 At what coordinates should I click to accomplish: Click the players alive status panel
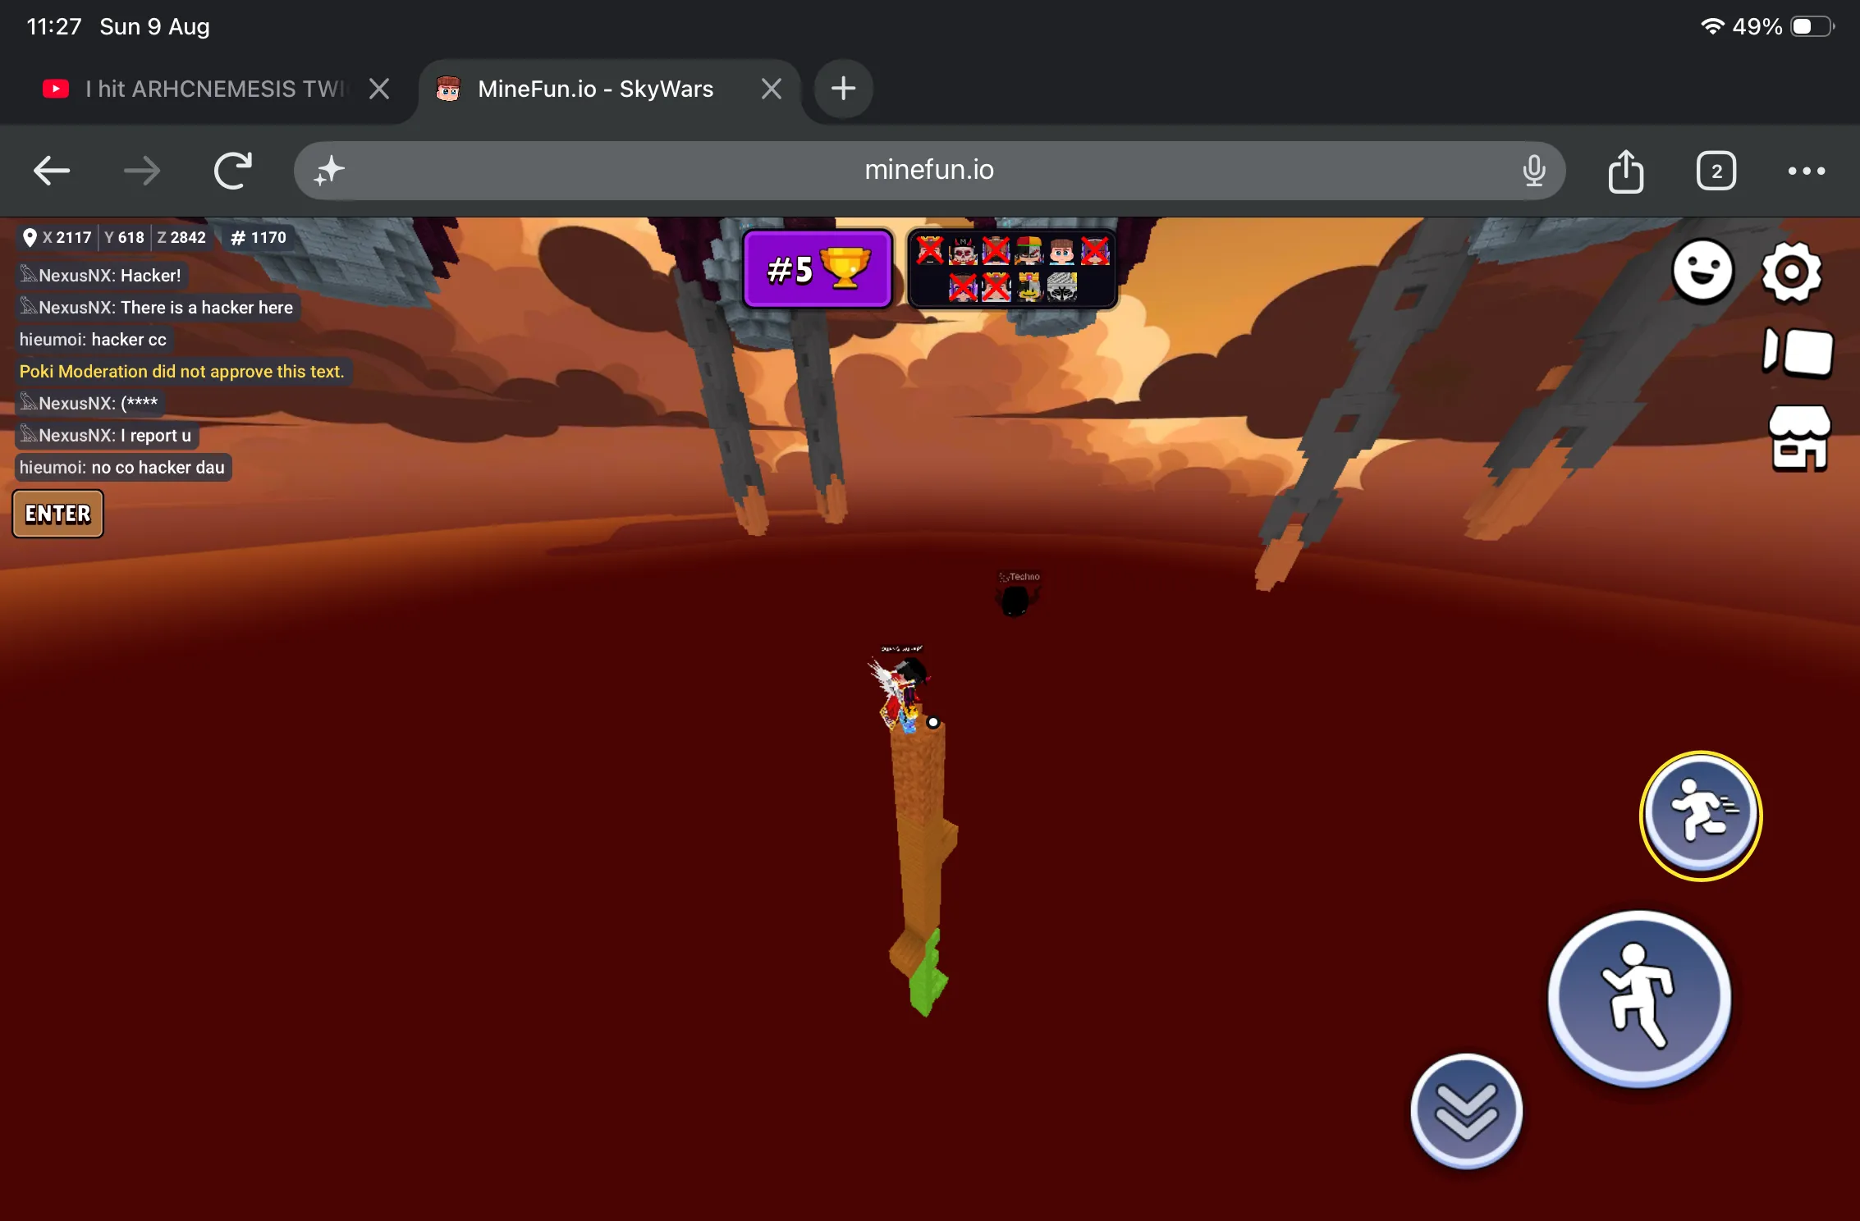[x=1012, y=269]
